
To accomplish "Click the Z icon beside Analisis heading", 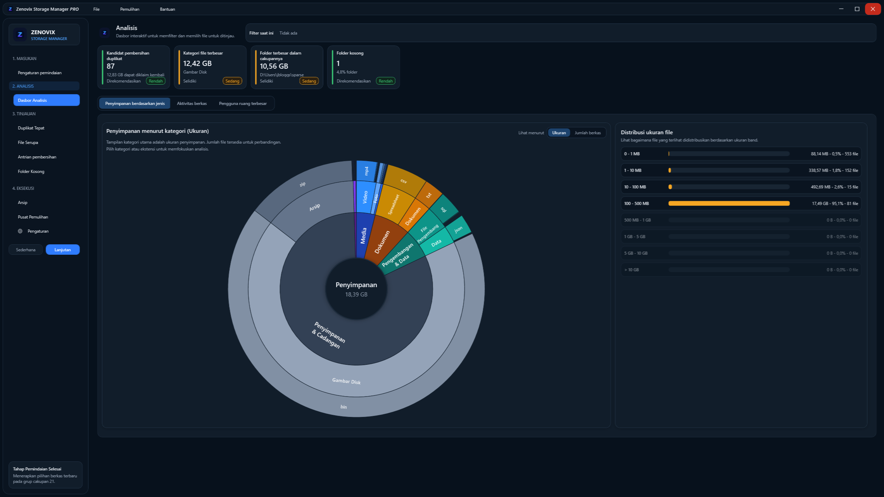I will 105,33.
